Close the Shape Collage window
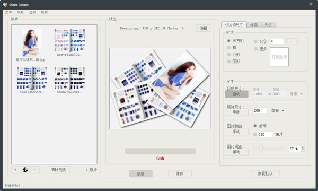 [311, 4]
